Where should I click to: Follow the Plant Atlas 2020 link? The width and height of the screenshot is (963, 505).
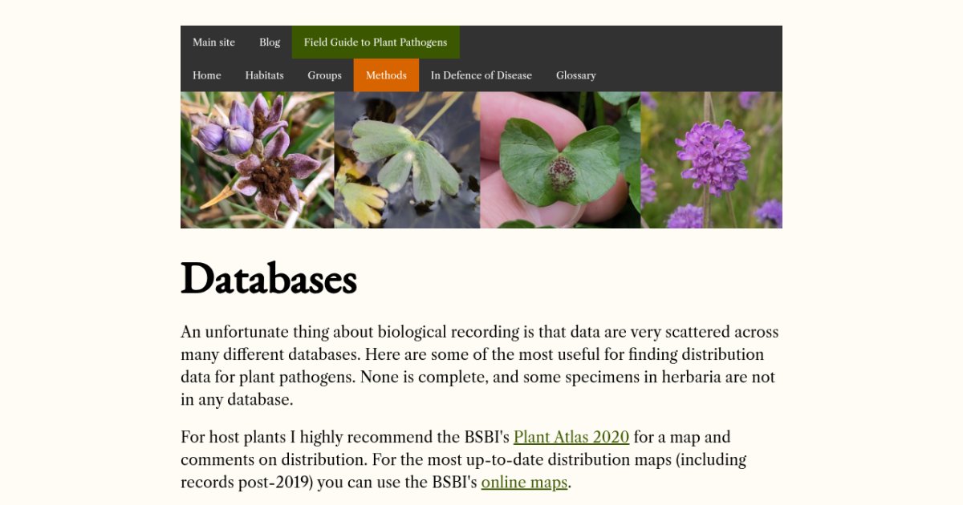[x=571, y=437]
